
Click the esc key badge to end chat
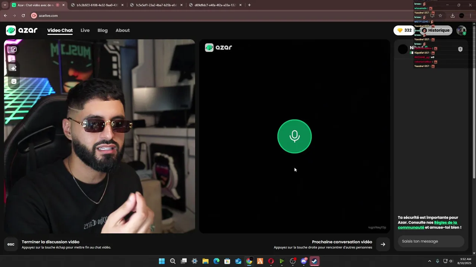[x=11, y=244]
